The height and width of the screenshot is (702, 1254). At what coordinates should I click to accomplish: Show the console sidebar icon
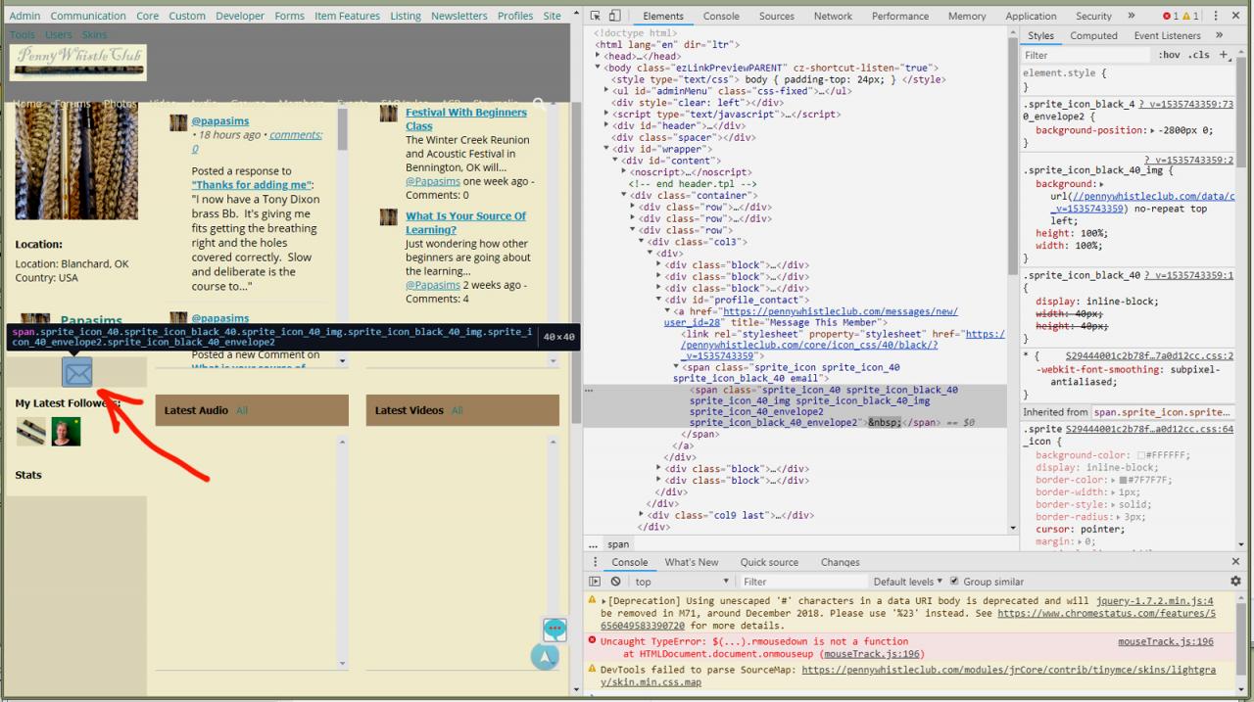click(595, 582)
